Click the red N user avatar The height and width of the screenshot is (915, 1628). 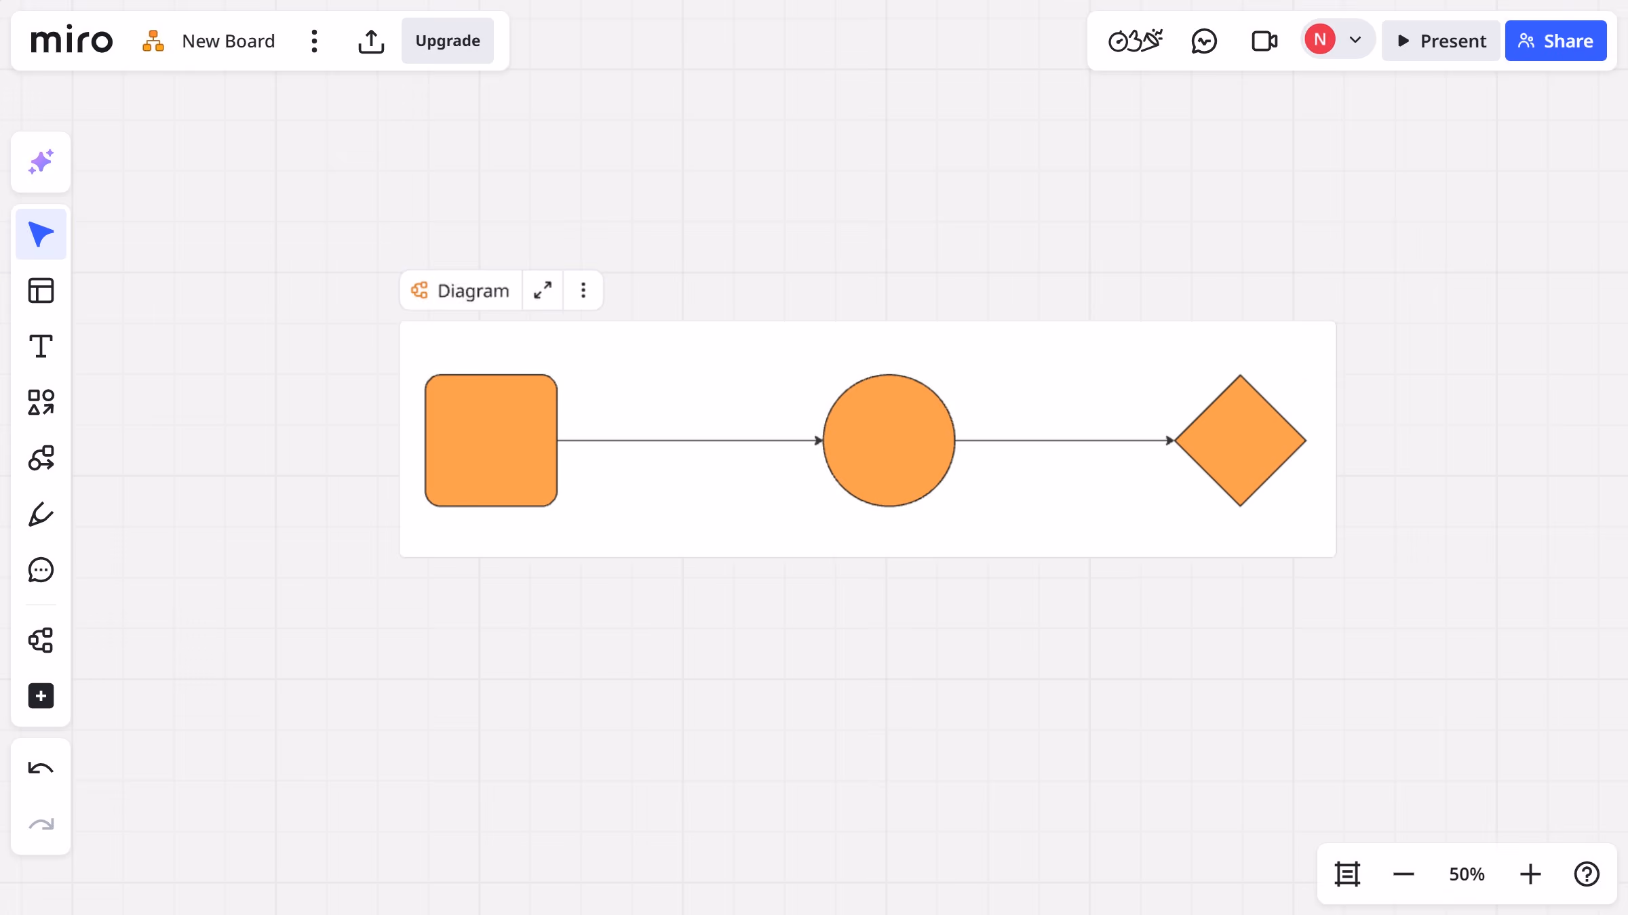[1320, 39]
